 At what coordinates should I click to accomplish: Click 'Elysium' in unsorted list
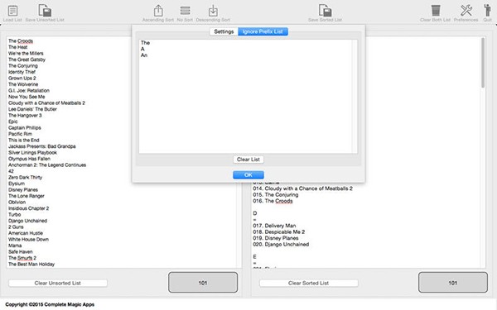(17, 184)
